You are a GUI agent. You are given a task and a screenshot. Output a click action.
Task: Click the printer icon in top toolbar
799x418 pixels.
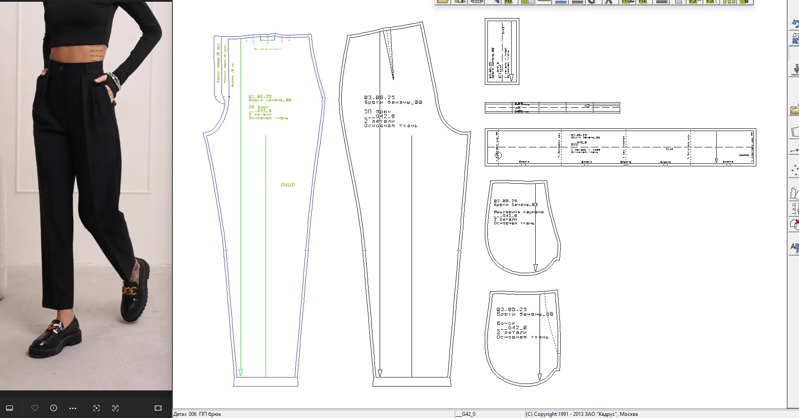click(476, 2)
